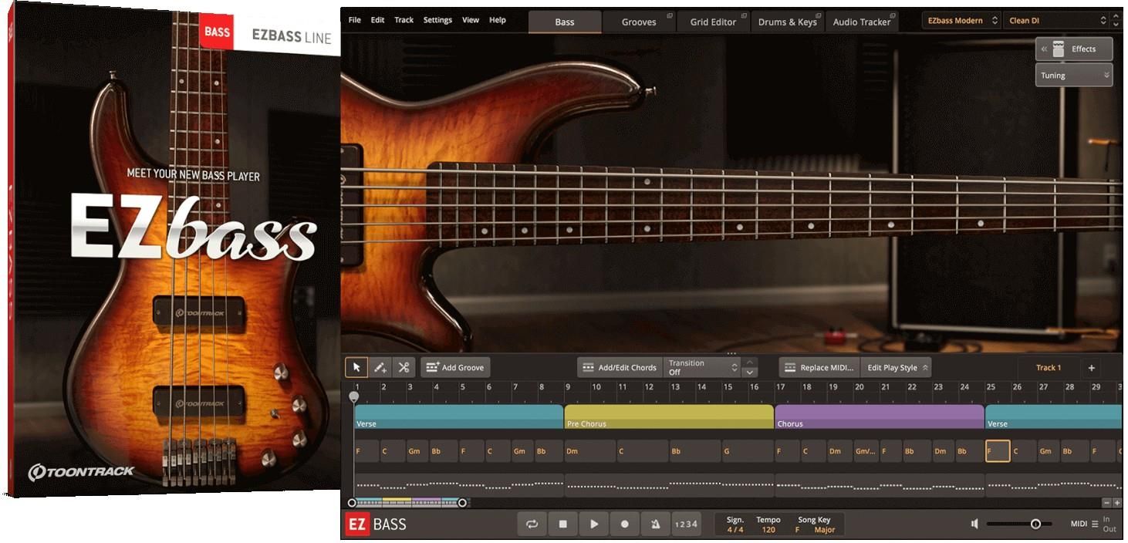Change the Song Key F root

pos(797,530)
